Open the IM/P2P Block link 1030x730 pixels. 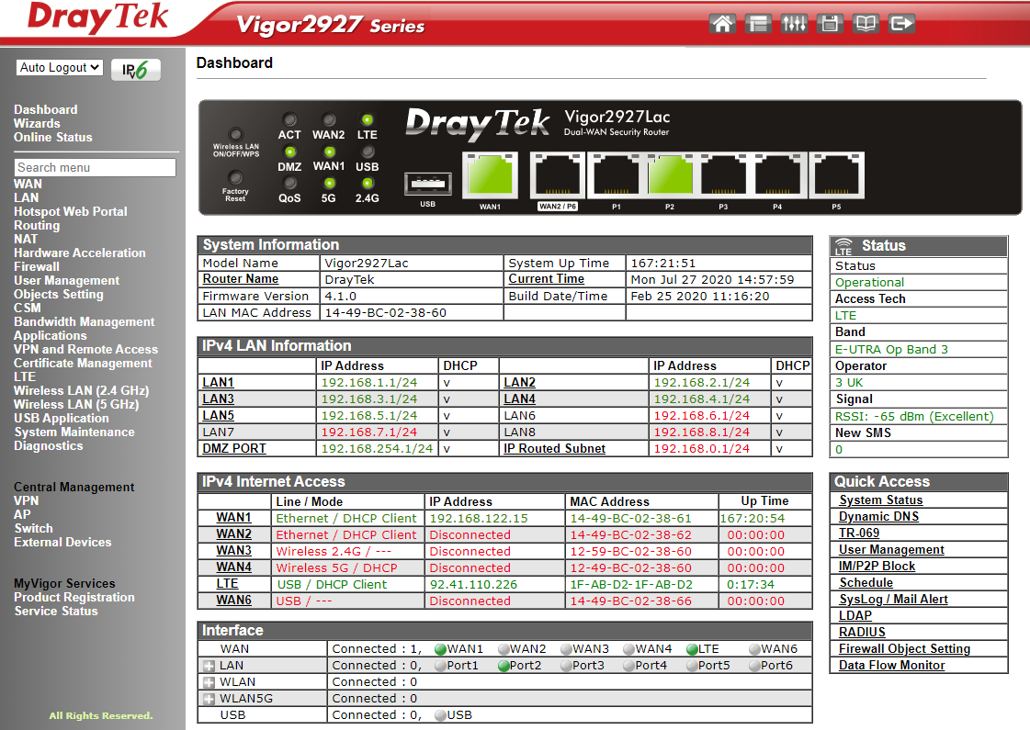point(877,566)
